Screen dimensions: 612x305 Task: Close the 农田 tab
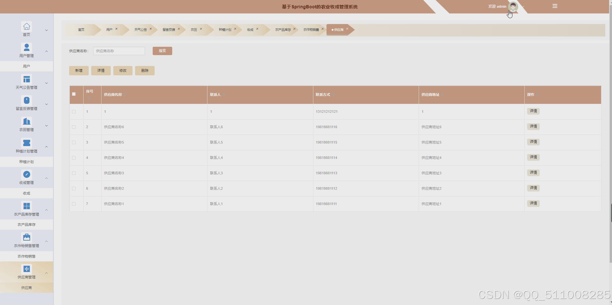pos(201,29)
